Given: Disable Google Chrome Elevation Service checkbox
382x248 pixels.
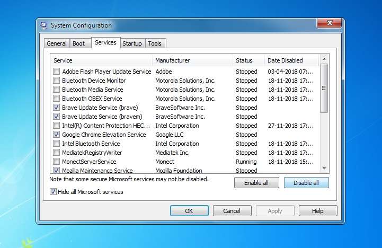Looking at the screenshot, I should (56, 135).
